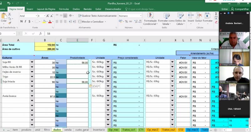Align text left in ribbon
251x132 pixels.
point(57,21)
